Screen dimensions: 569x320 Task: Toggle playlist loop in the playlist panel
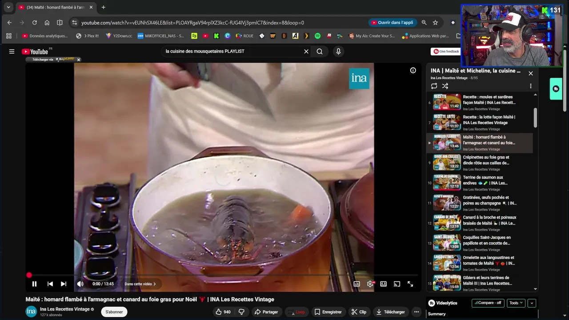434,86
